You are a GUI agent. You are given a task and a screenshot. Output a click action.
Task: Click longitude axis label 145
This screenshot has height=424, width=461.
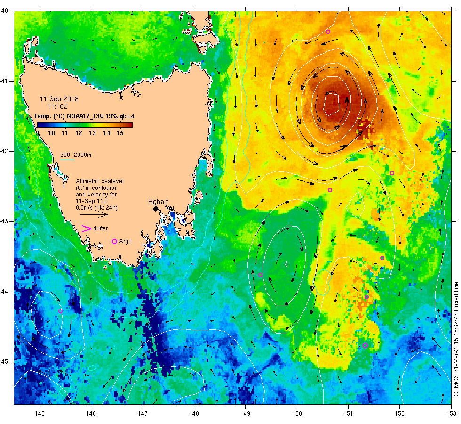(x=40, y=414)
